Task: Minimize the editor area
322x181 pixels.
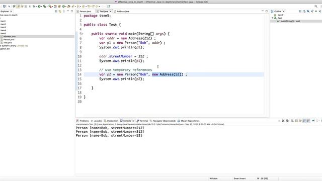Action: coord(263,11)
